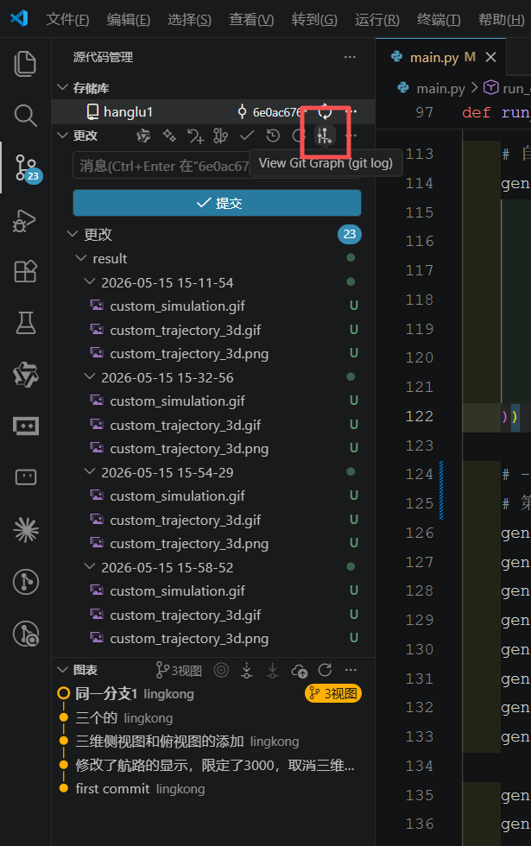Click the target icon in graph toolbar
Viewport: 531px width, 846px height.
coord(221,670)
